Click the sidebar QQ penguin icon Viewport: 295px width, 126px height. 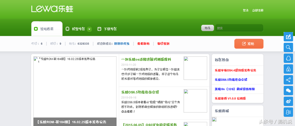288,58
